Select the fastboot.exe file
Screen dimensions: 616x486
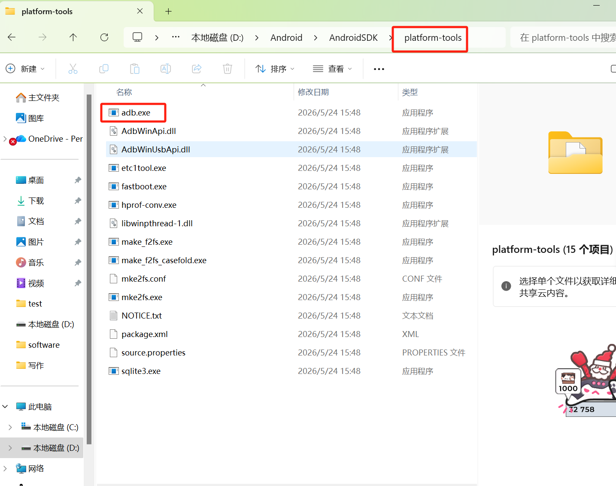291,186
